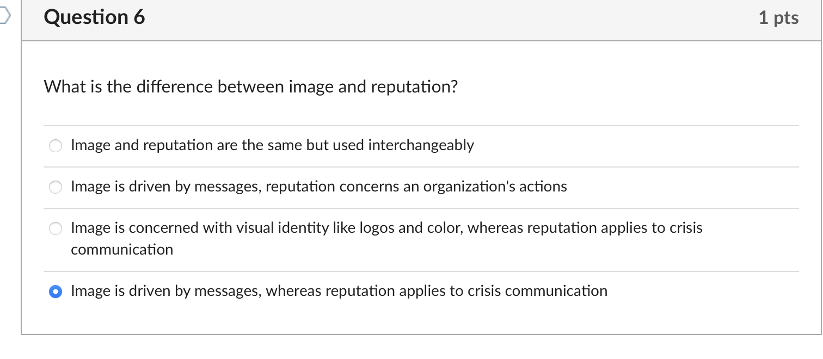Click the question prompt text

coord(251,86)
